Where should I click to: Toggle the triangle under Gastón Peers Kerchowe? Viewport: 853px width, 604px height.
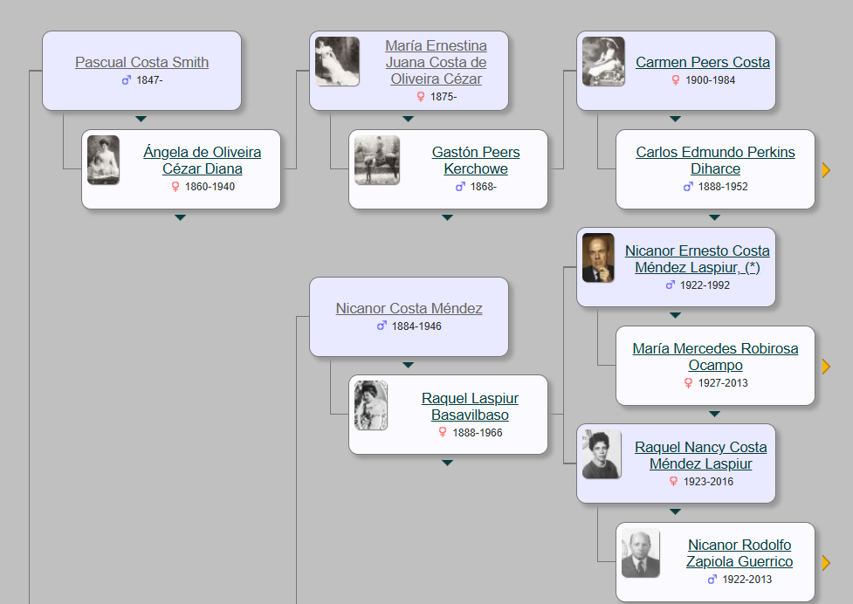coord(447,217)
